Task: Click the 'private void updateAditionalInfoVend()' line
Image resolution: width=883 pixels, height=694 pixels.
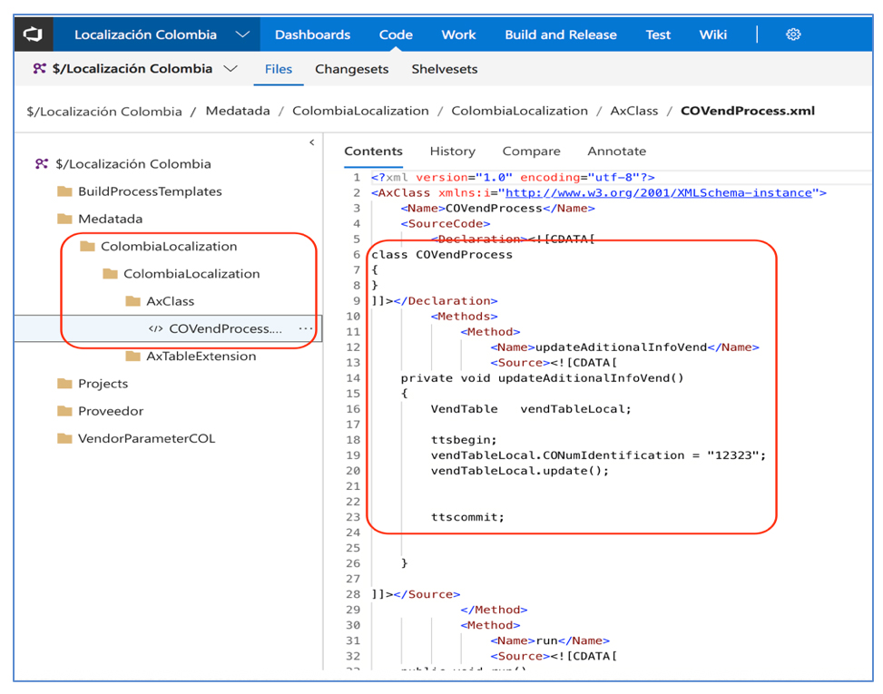Action: (542, 378)
